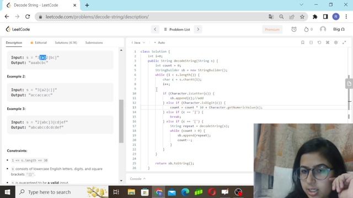Open the tab search chevron
This screenshot has width=353, height=198.
click(302, 5)
